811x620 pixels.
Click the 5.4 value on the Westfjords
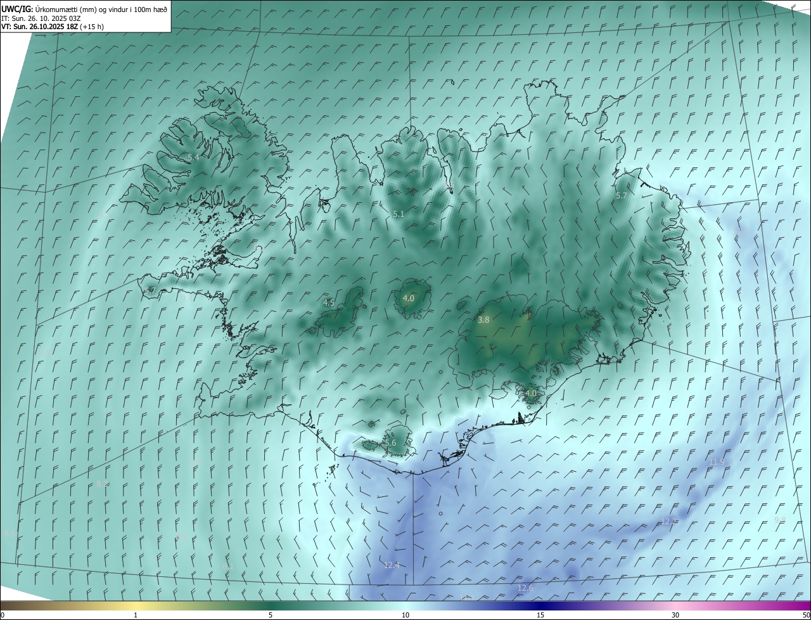click(x=193, y=157)
